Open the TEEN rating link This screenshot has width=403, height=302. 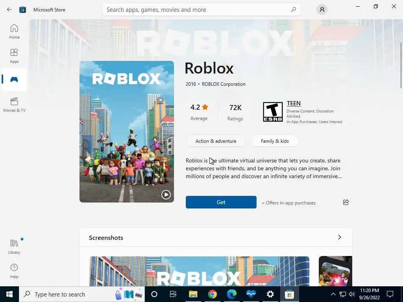[294, 103]
